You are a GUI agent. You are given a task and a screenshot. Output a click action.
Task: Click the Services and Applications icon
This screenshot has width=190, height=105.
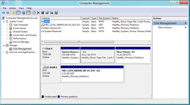coord(7,52)
